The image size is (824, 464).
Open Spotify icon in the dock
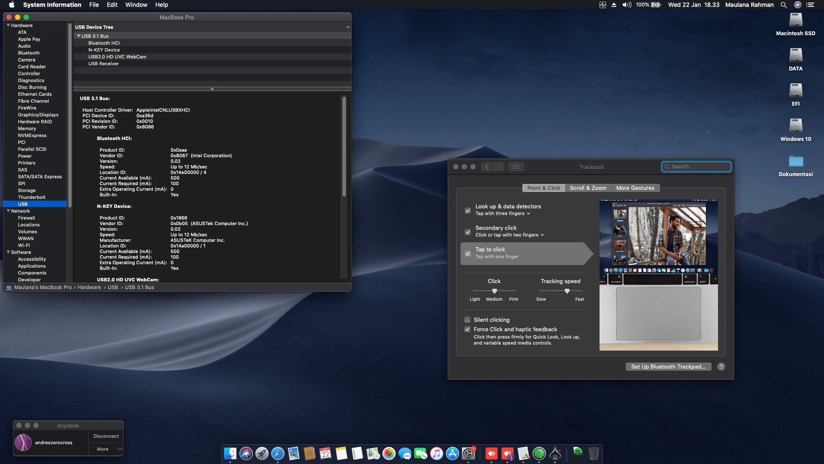[x=577, y=452]
